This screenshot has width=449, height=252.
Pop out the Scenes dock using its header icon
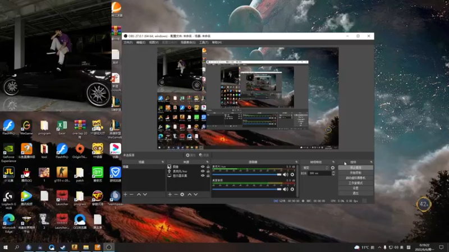click(163, 162)
